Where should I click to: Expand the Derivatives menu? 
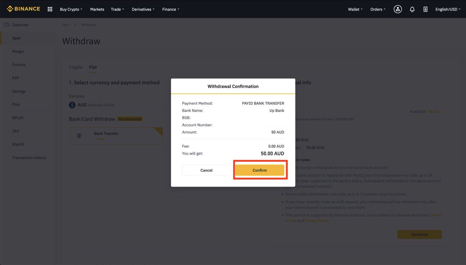point(143,9)
